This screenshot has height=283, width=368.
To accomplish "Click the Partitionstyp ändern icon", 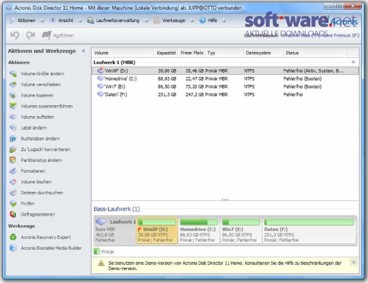I will 13,160.
